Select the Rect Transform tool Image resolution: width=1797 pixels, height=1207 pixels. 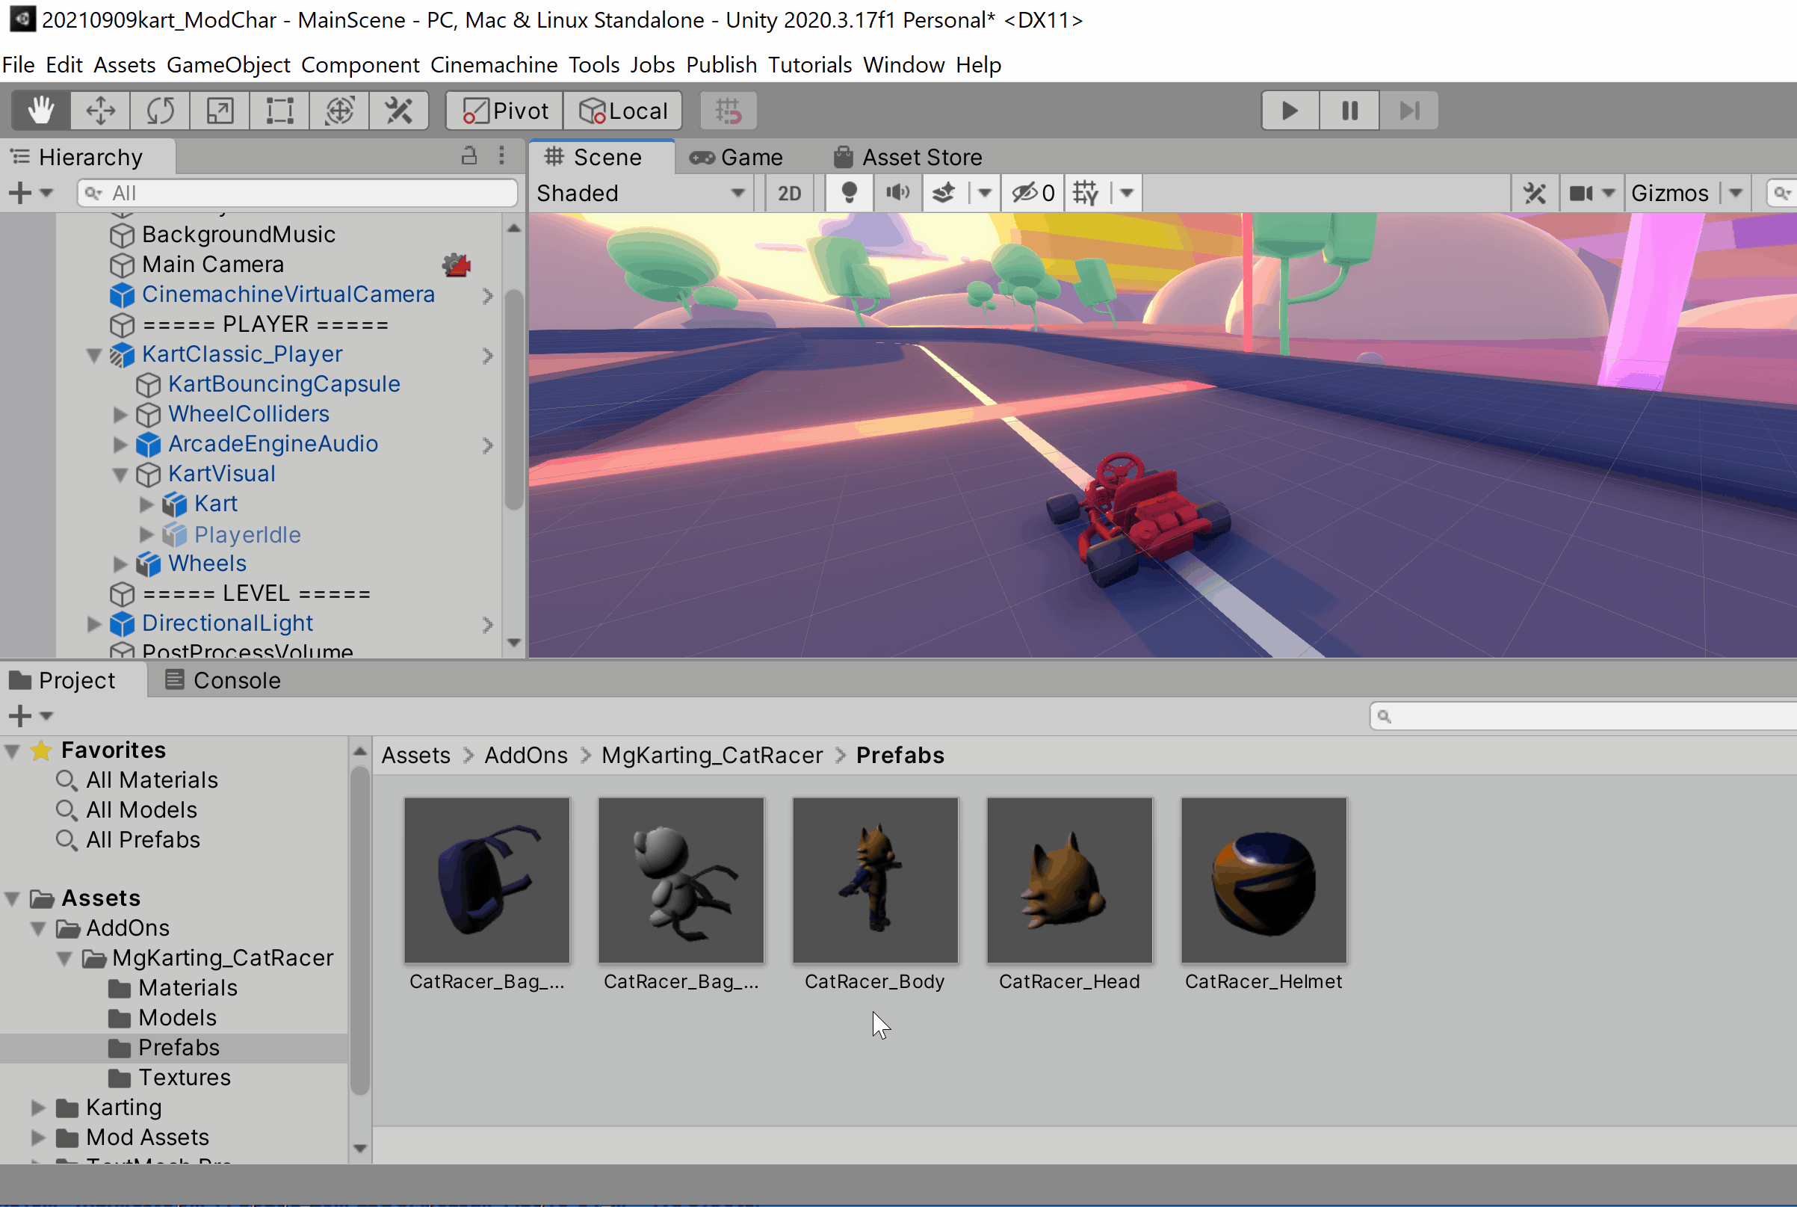pyautogui.click(x=279, y=111)
